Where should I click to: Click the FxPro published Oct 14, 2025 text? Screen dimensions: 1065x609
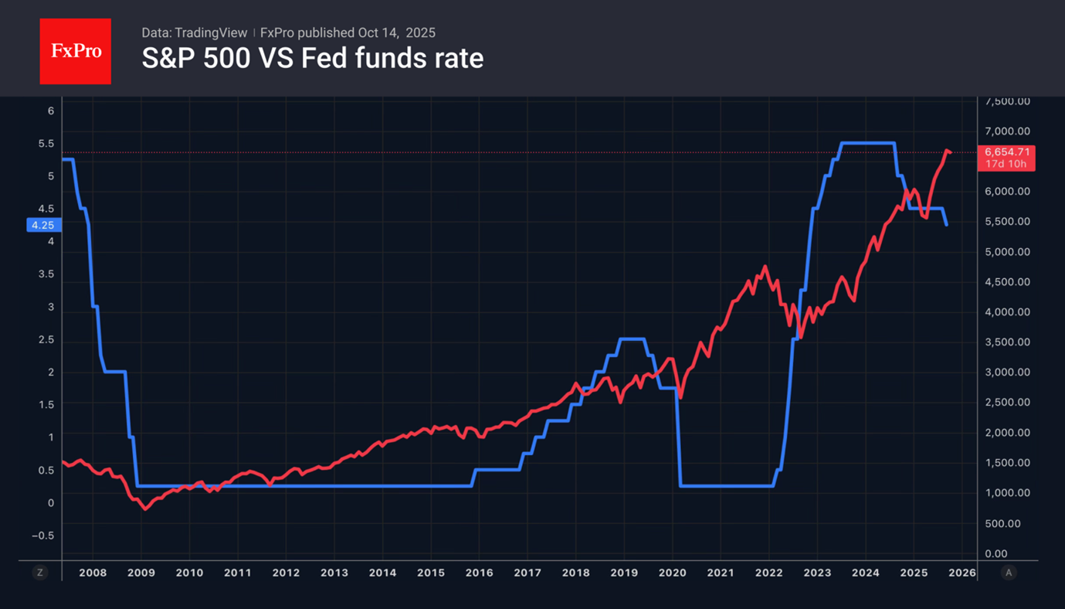coord(348,32)
